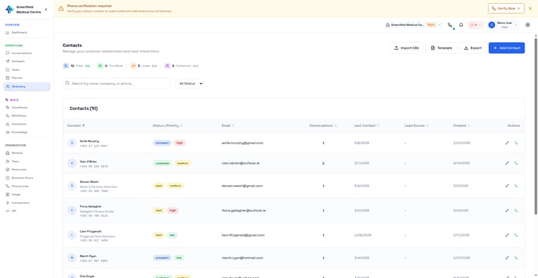Open Connections in the sidebar

[26, 203]
